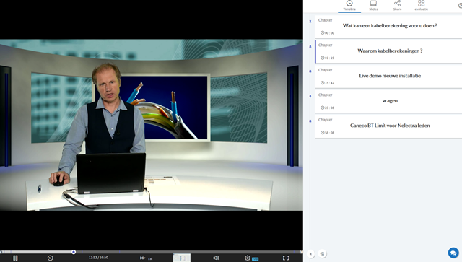
Task: Click the progress bar playhead knob
Action: point(74,252)
